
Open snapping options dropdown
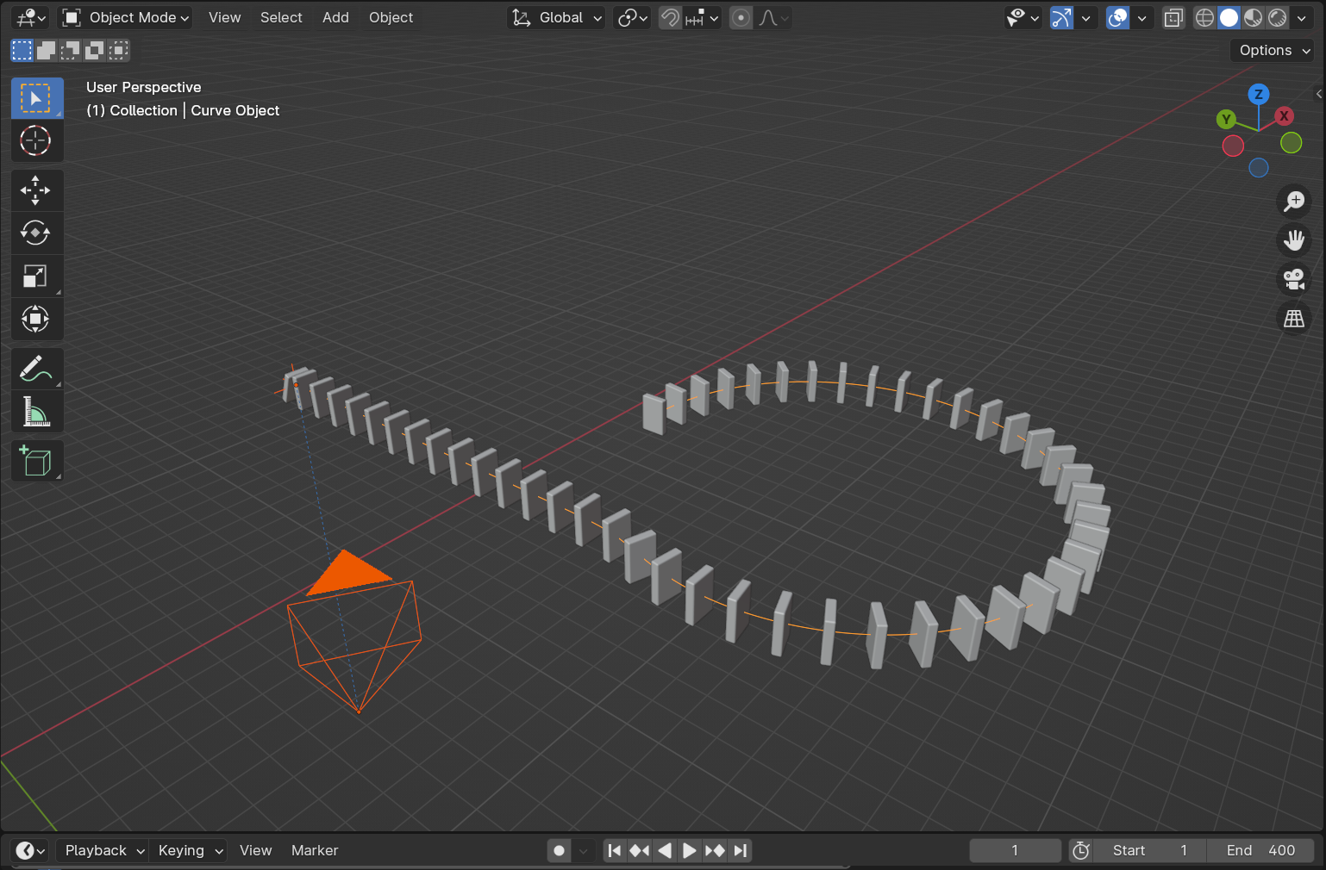coord(703,18)
